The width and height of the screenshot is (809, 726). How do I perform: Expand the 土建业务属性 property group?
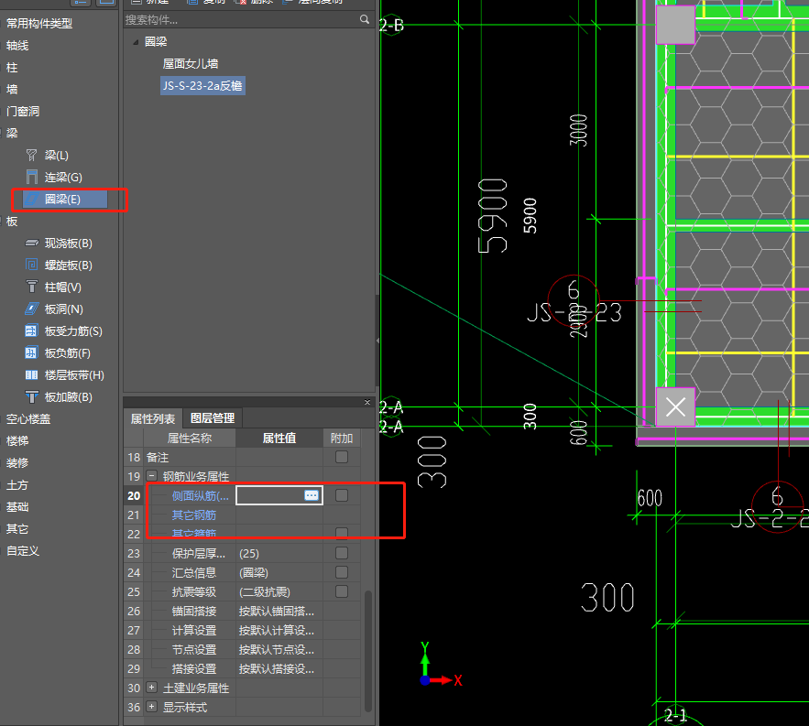(151, 688)
